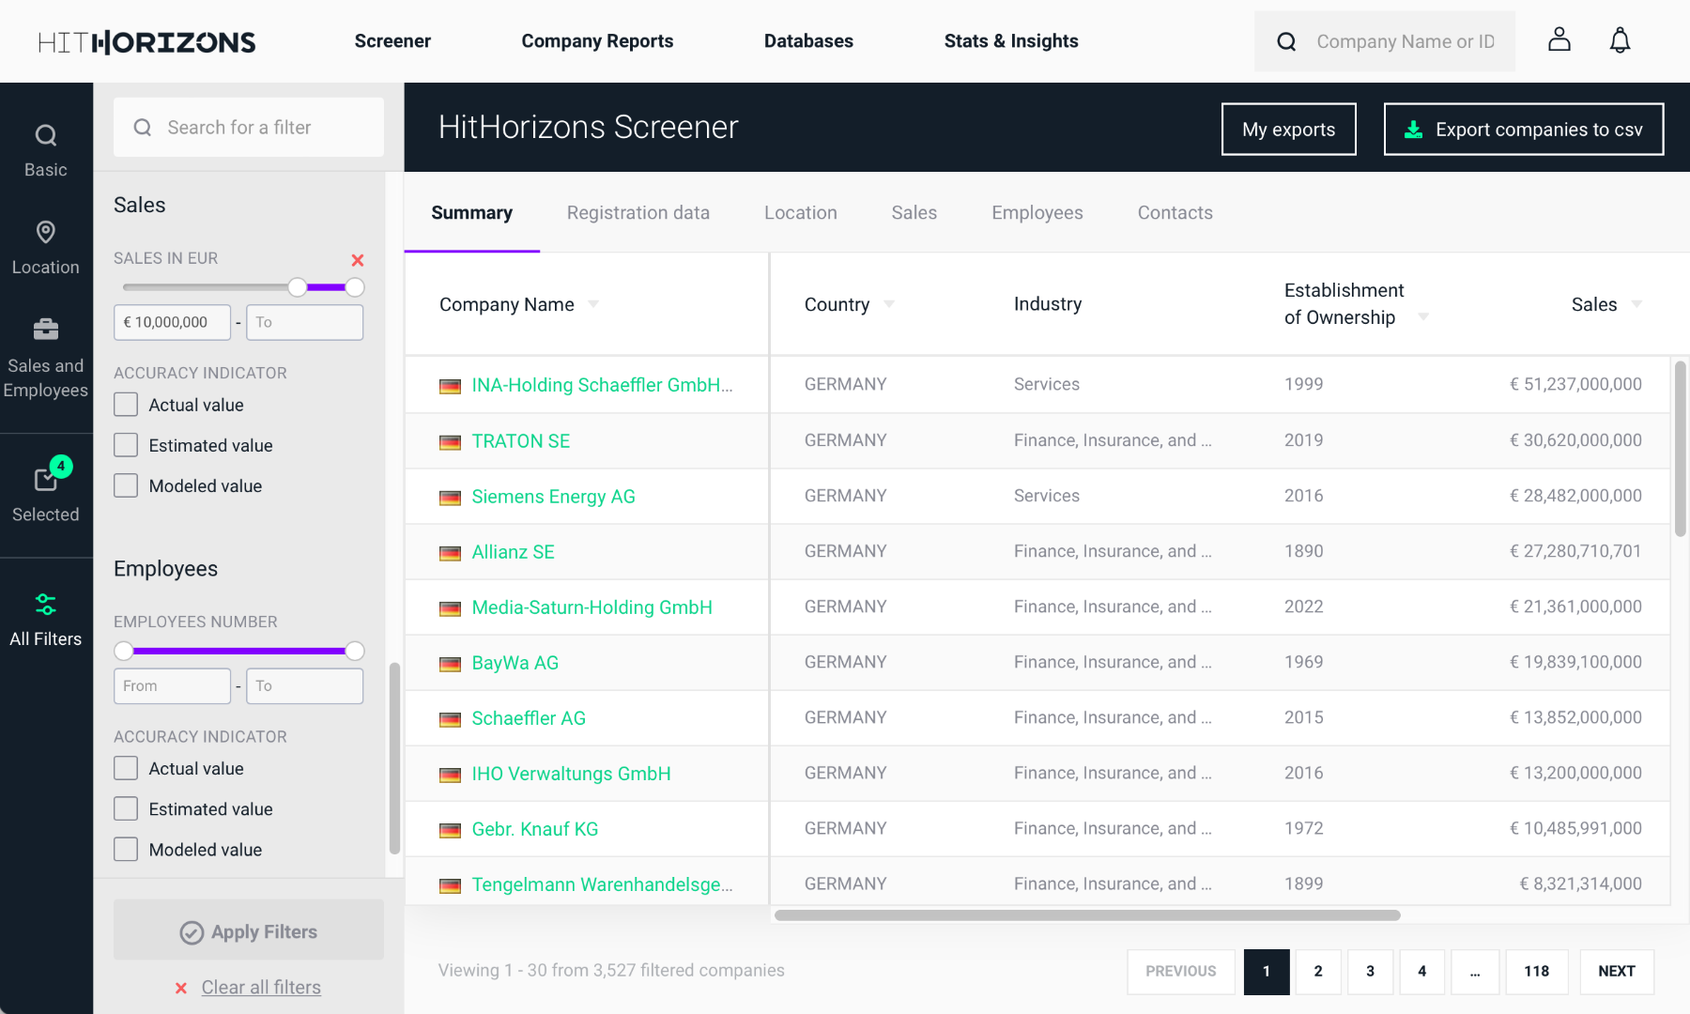Image resolution: width=1690 pixels, height=1014 pixels.
Task: Go to the NEXT results page
Action: tap(1617, 971)
